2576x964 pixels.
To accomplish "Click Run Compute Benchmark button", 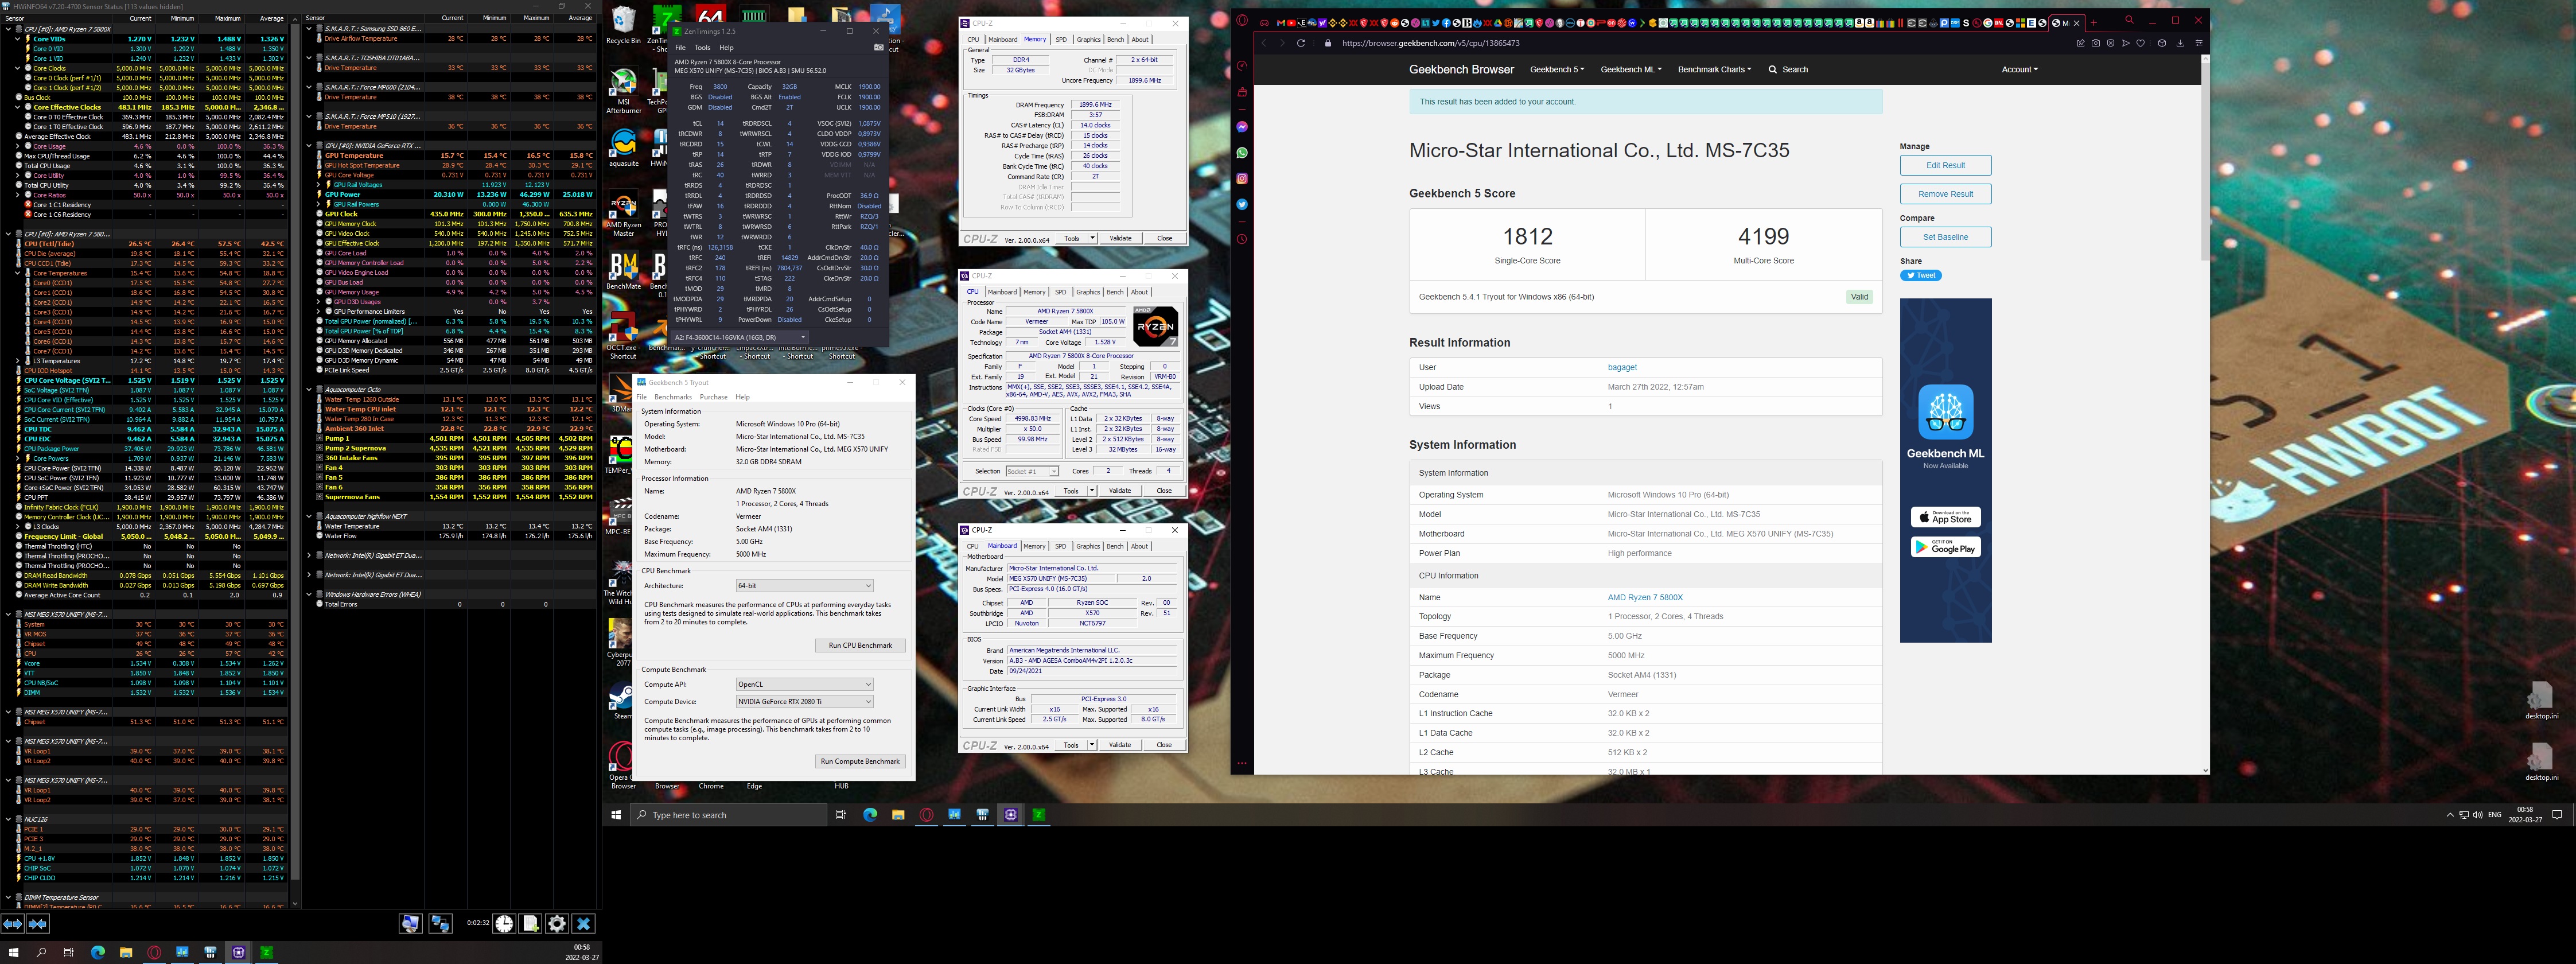I will 860,762.
